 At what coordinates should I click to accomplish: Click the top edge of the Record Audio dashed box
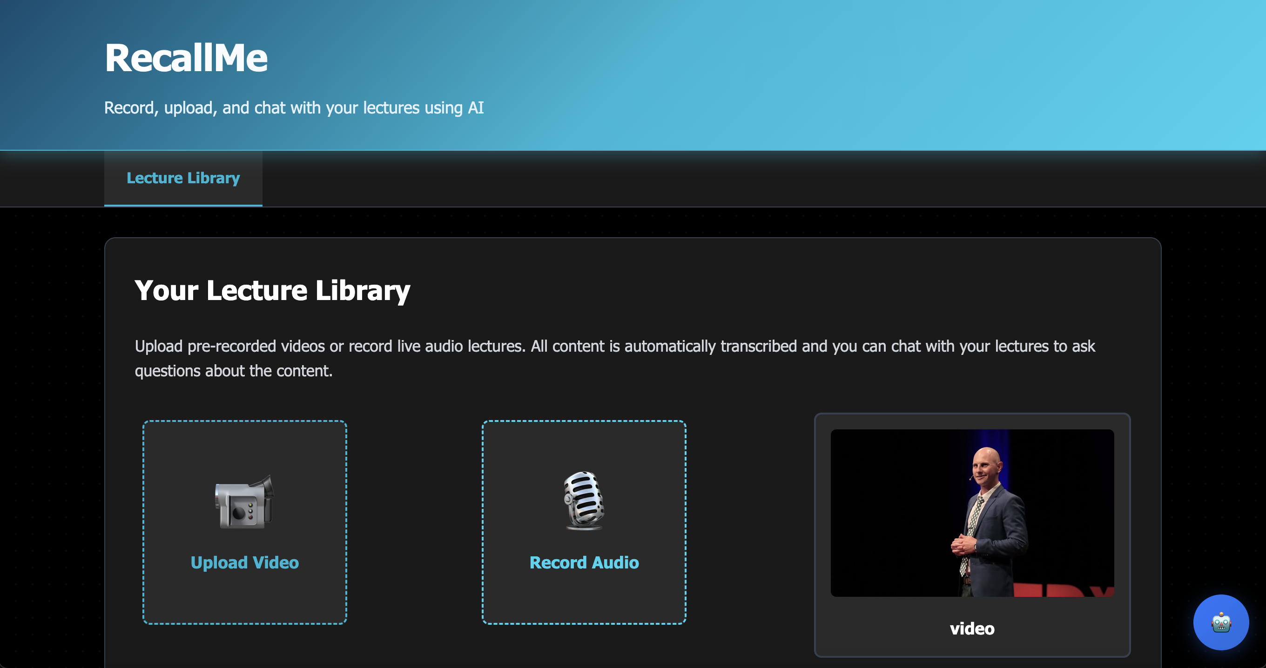point(584,421)
